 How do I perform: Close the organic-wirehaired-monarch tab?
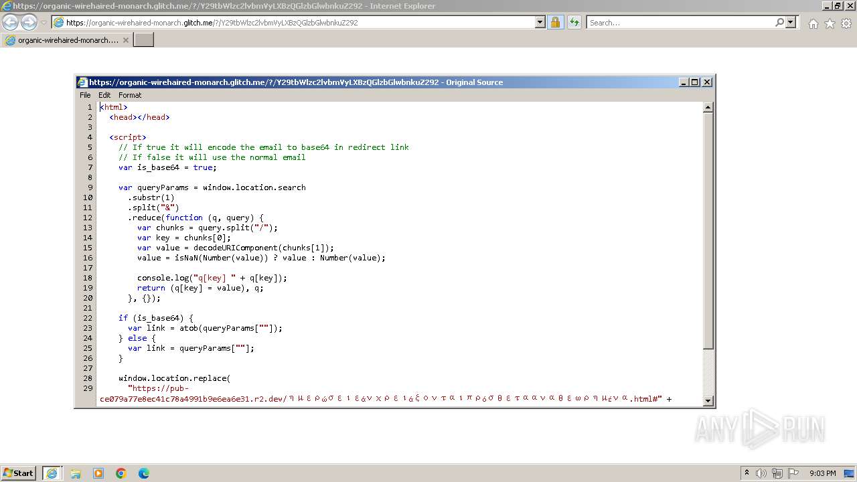tap(126, 40)
